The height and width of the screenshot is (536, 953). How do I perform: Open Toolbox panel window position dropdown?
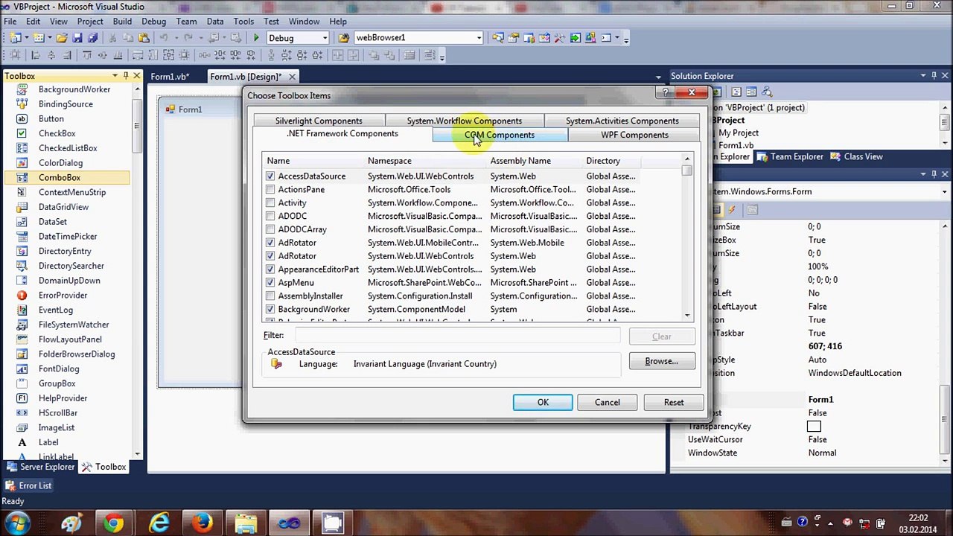pos(115,76)
